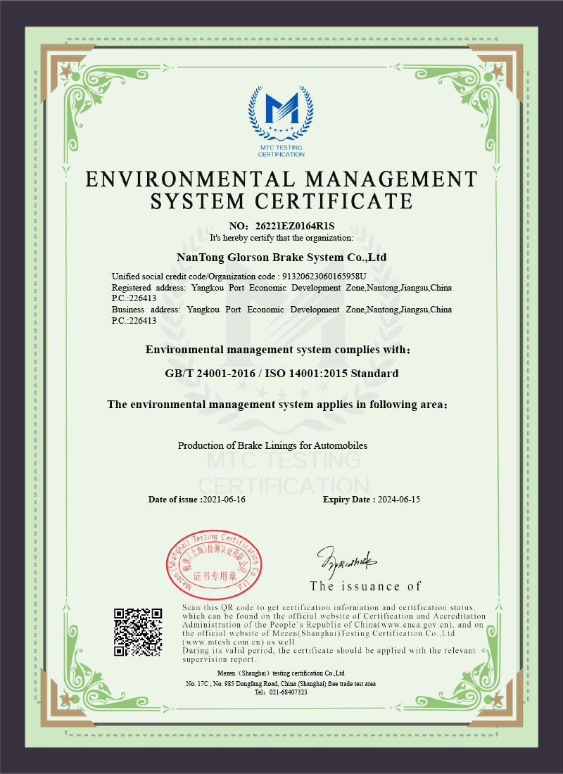The height and width of the screenshot is (774, 563).
Task: Click the handwritten signature
Action: [346, 562]
